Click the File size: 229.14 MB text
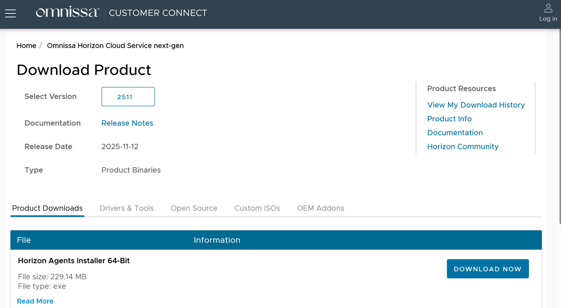This screenshot has height=308, width=561. coord(52,277)
